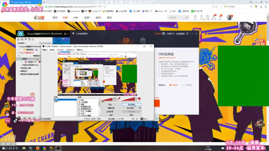Click the Douyu search input field

(x=176, y=17)
